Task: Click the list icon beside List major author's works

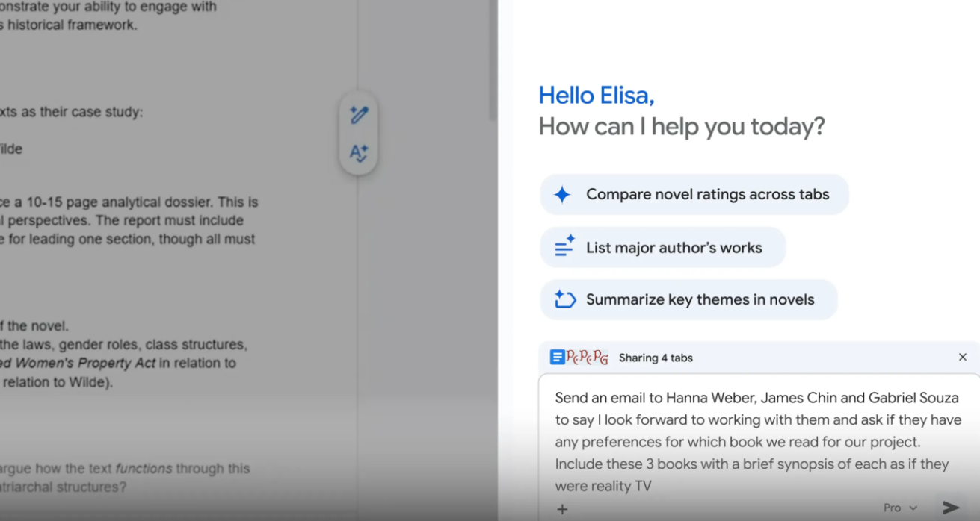Action: (x=564, y=247)
